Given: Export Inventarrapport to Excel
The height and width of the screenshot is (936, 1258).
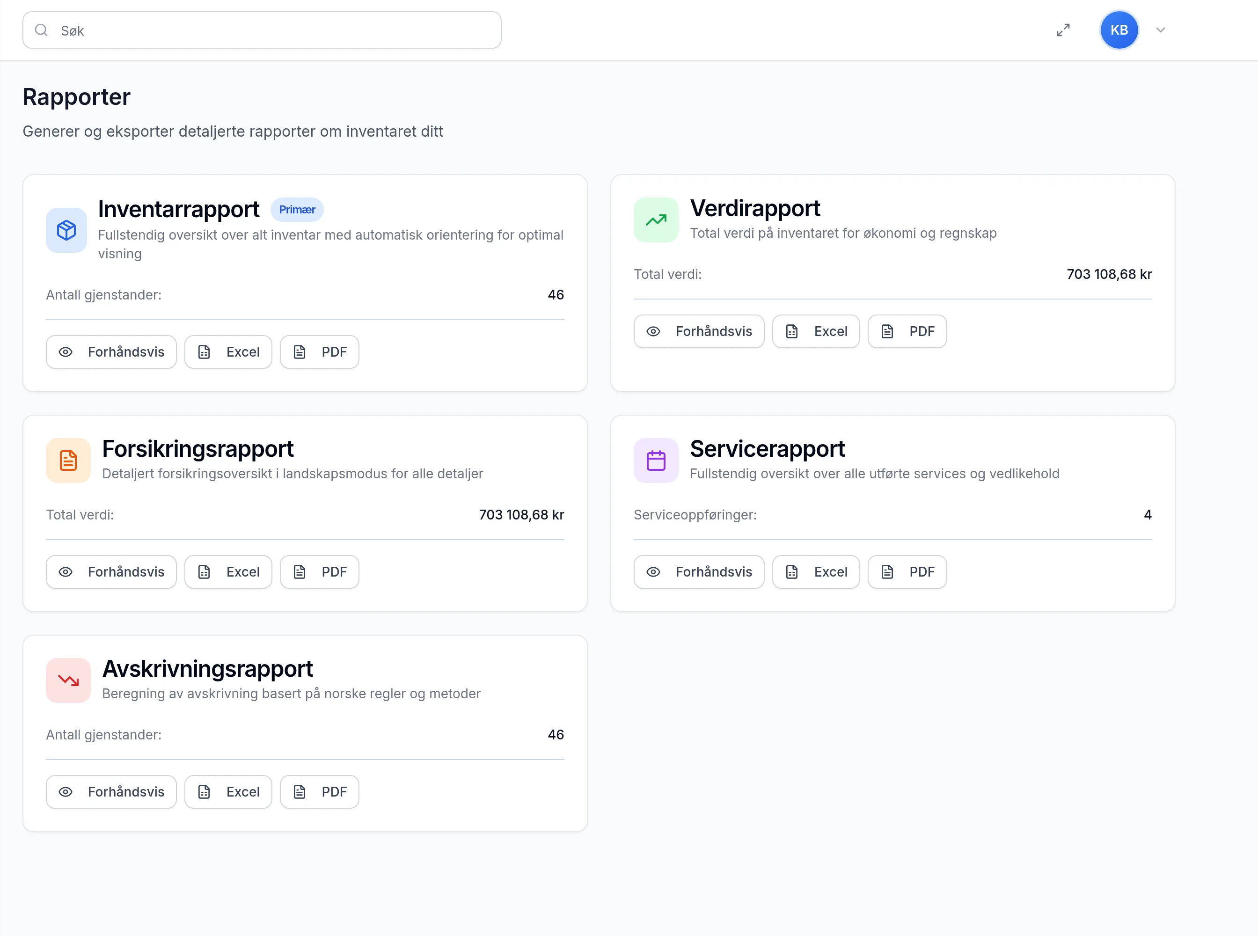Looking at the screenshot, I should 228,352.
